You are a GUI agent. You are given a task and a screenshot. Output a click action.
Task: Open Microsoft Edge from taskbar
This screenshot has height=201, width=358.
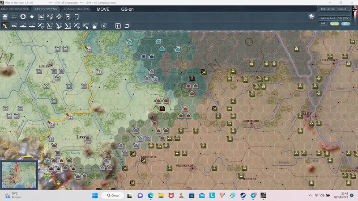(150, 195)
